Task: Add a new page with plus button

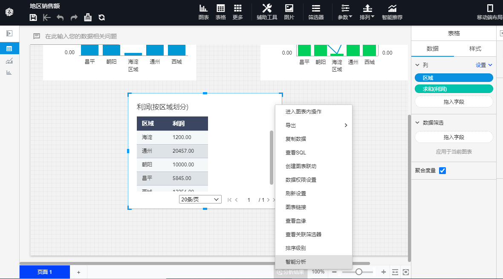Action: coord(78,272)
